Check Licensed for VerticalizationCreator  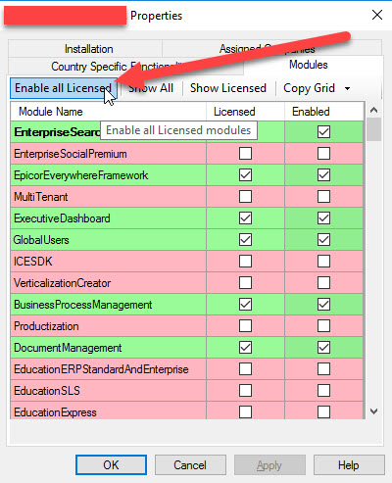245,282
